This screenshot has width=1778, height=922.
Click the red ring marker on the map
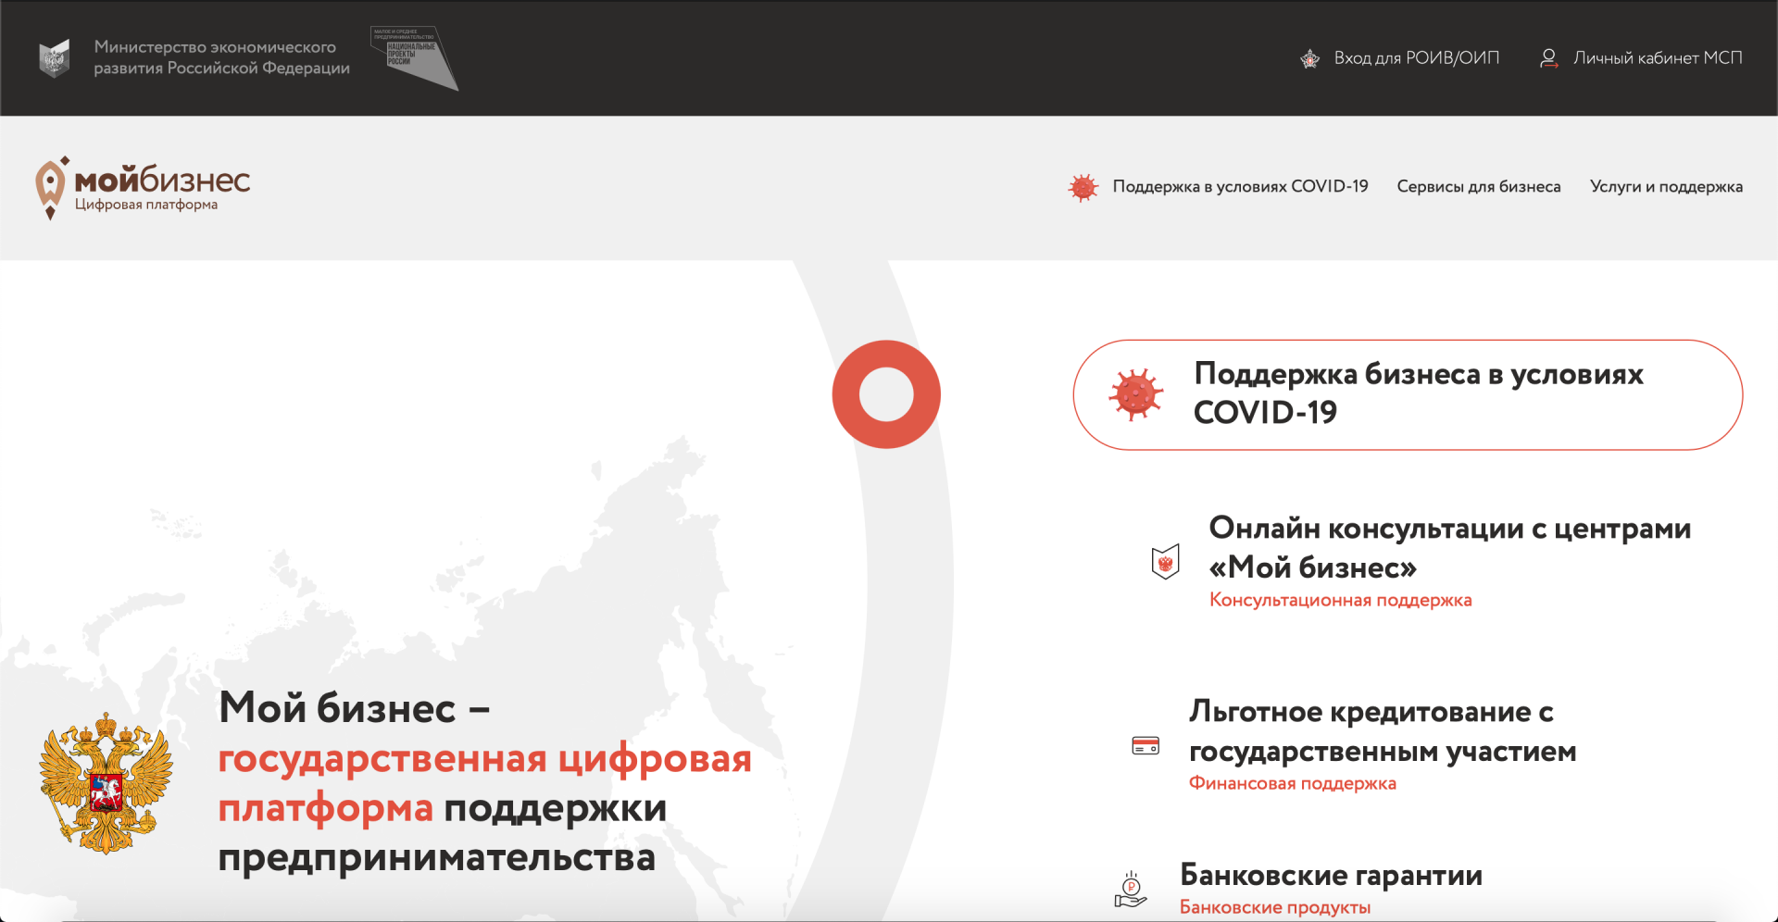(x=886, y=394)
